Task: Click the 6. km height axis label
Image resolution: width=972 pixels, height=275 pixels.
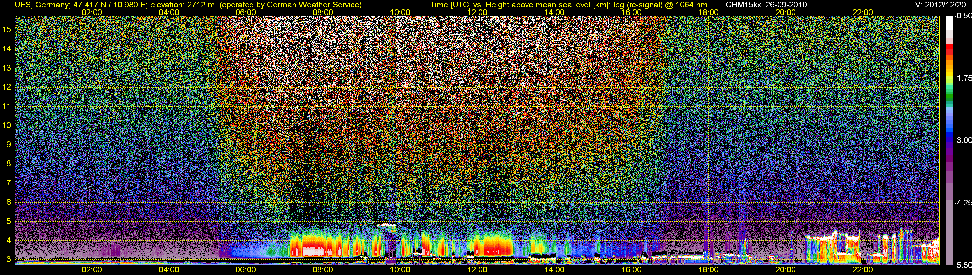Action: 9,202
